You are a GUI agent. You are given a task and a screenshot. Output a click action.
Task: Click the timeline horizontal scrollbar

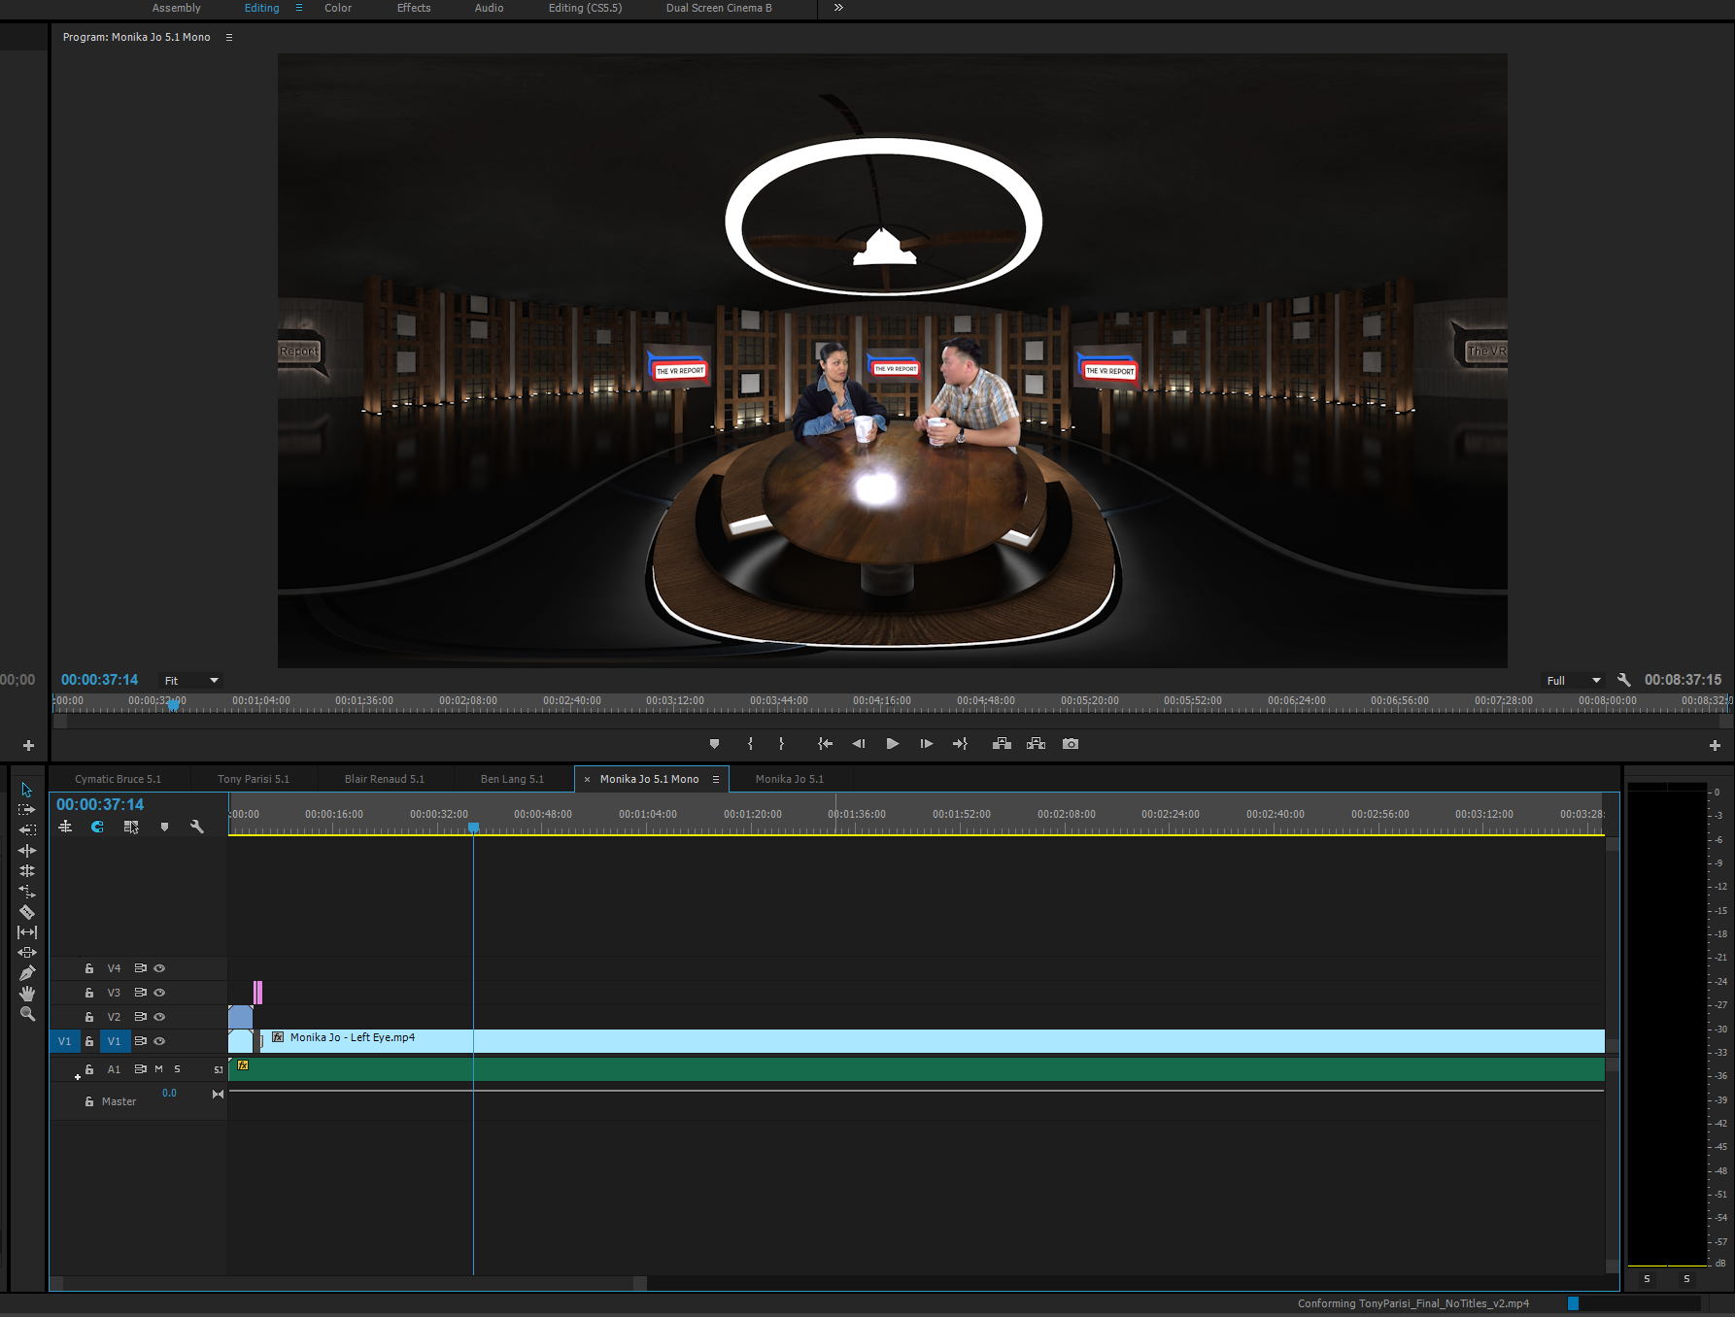[349, 1283]
